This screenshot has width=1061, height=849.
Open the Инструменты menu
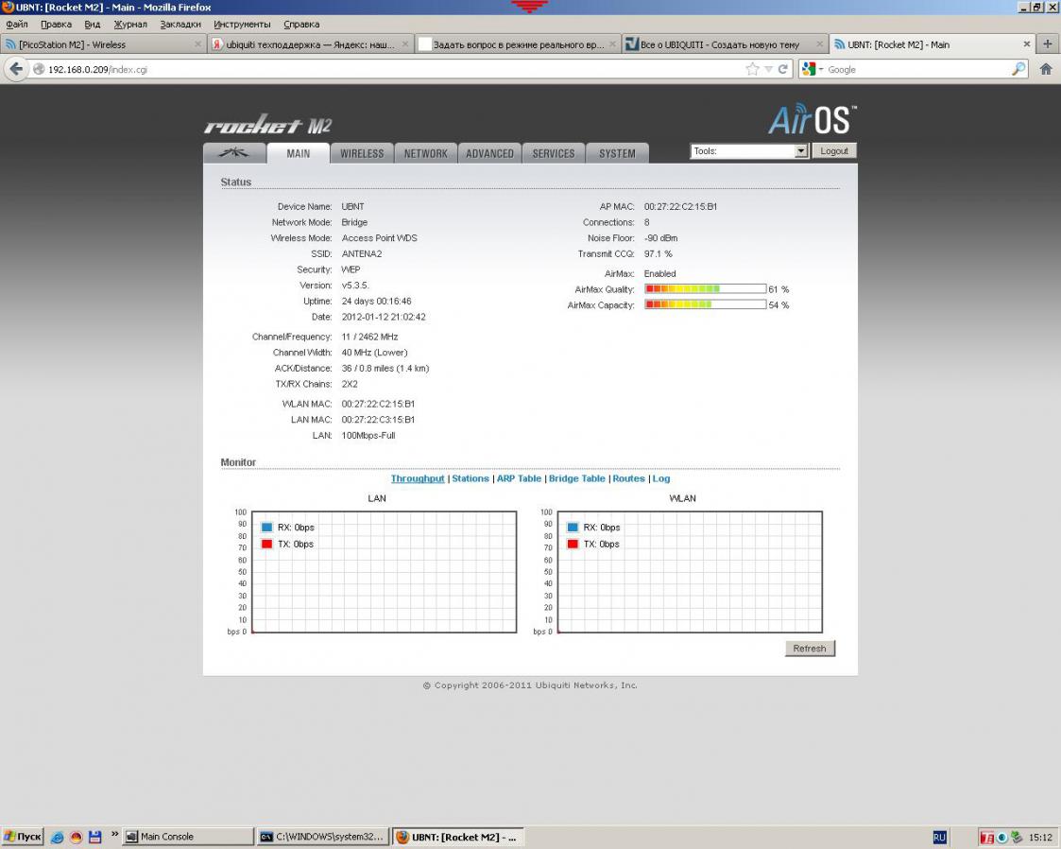242,25
